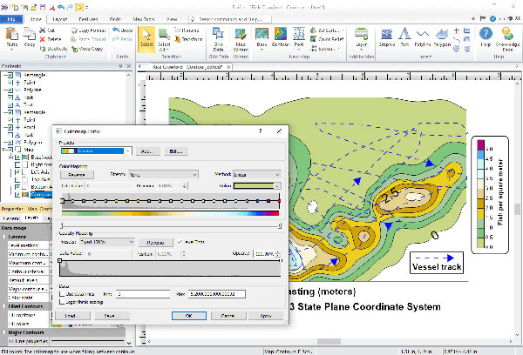Screen dimensions: 523x355
Task: Toggle the Left Axis visibility checkbox
Action: coord(17,172)
